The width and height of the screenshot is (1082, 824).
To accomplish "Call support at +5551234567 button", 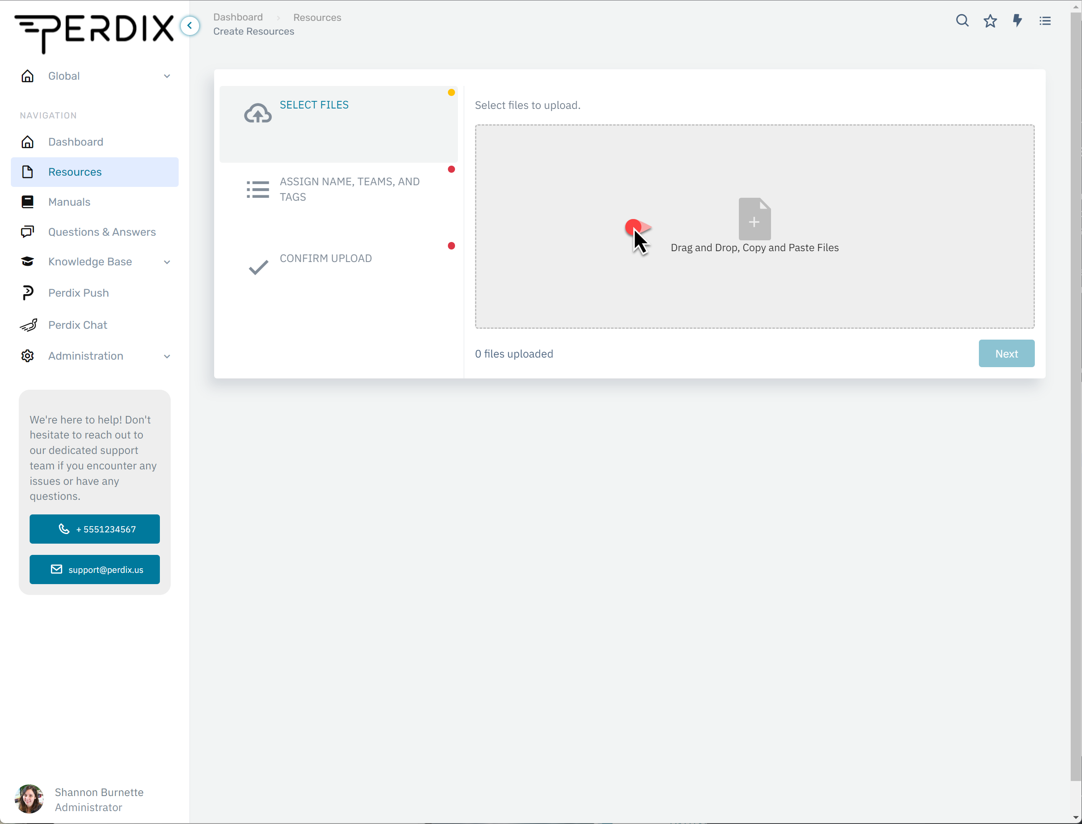I will tap(95, 529).
